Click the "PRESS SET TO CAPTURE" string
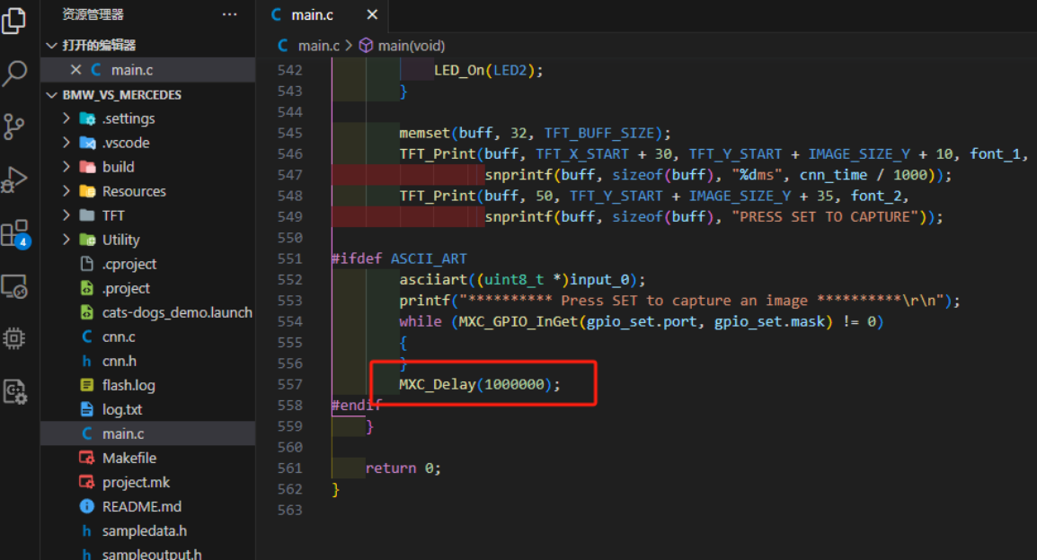This screenshot has width=1037, height=560. point(824,216)
